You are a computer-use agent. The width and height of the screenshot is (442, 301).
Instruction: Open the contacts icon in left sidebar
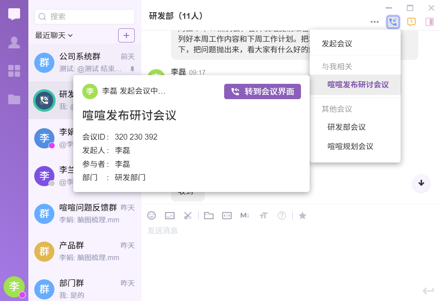pos(14,42)
